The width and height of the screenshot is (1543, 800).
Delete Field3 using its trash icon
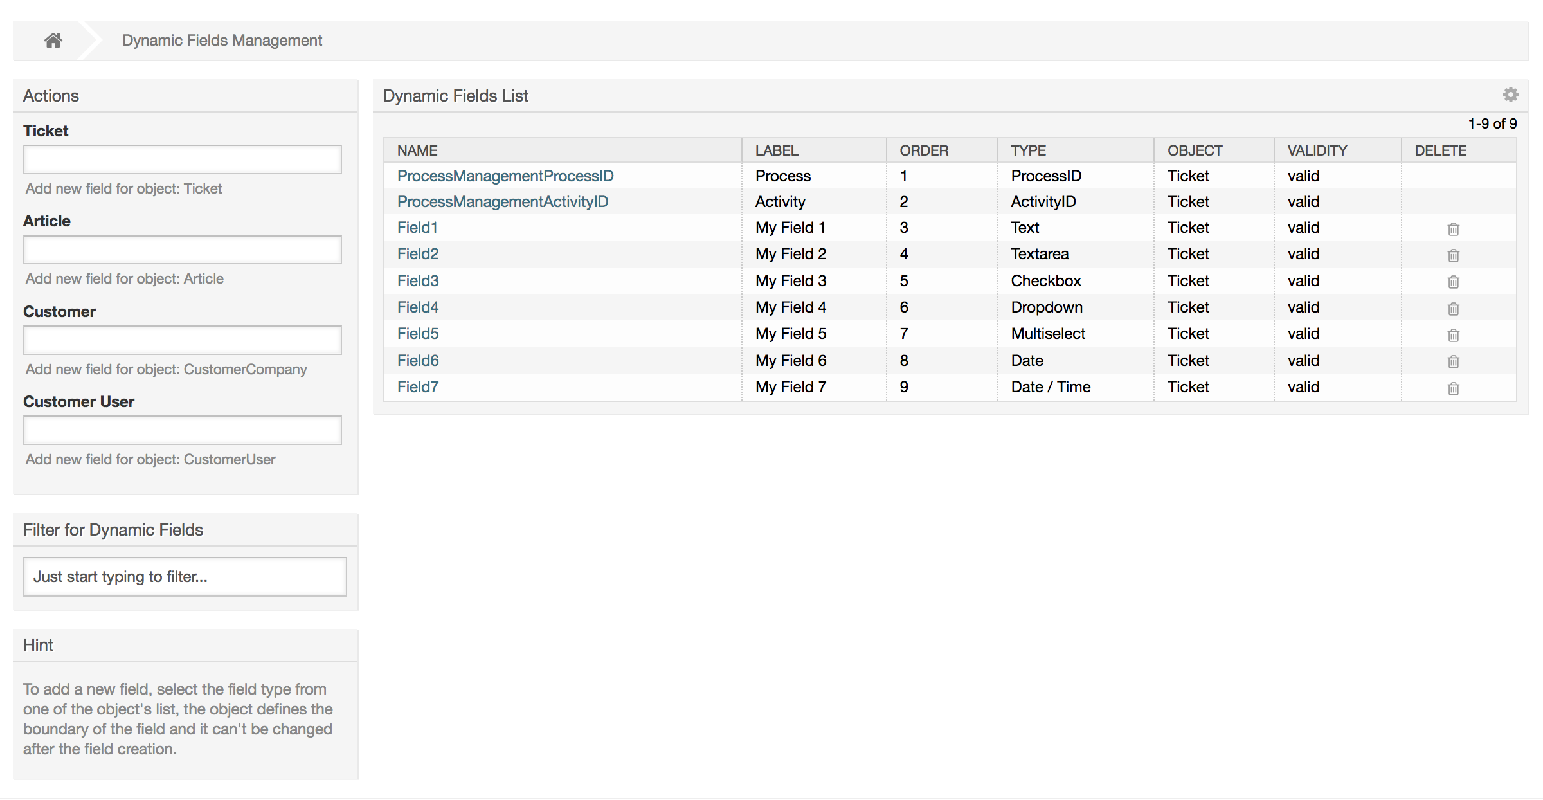tap(1454, 282)
